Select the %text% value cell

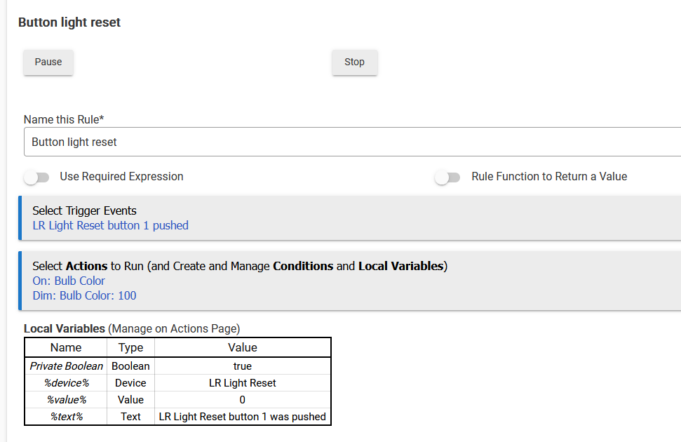[243, 417]
